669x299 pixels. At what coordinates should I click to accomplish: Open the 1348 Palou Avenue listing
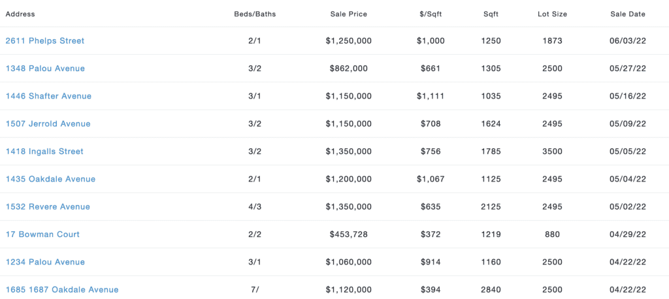(x=45, y=69)
